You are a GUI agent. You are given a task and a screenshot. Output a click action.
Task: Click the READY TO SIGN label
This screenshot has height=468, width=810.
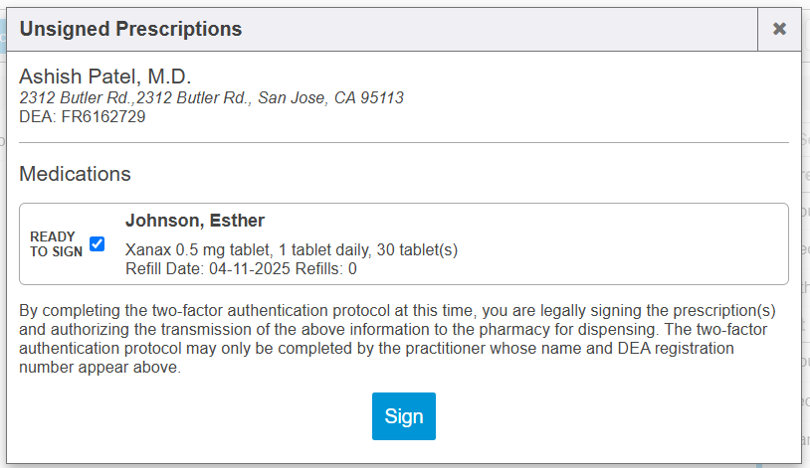56,244
